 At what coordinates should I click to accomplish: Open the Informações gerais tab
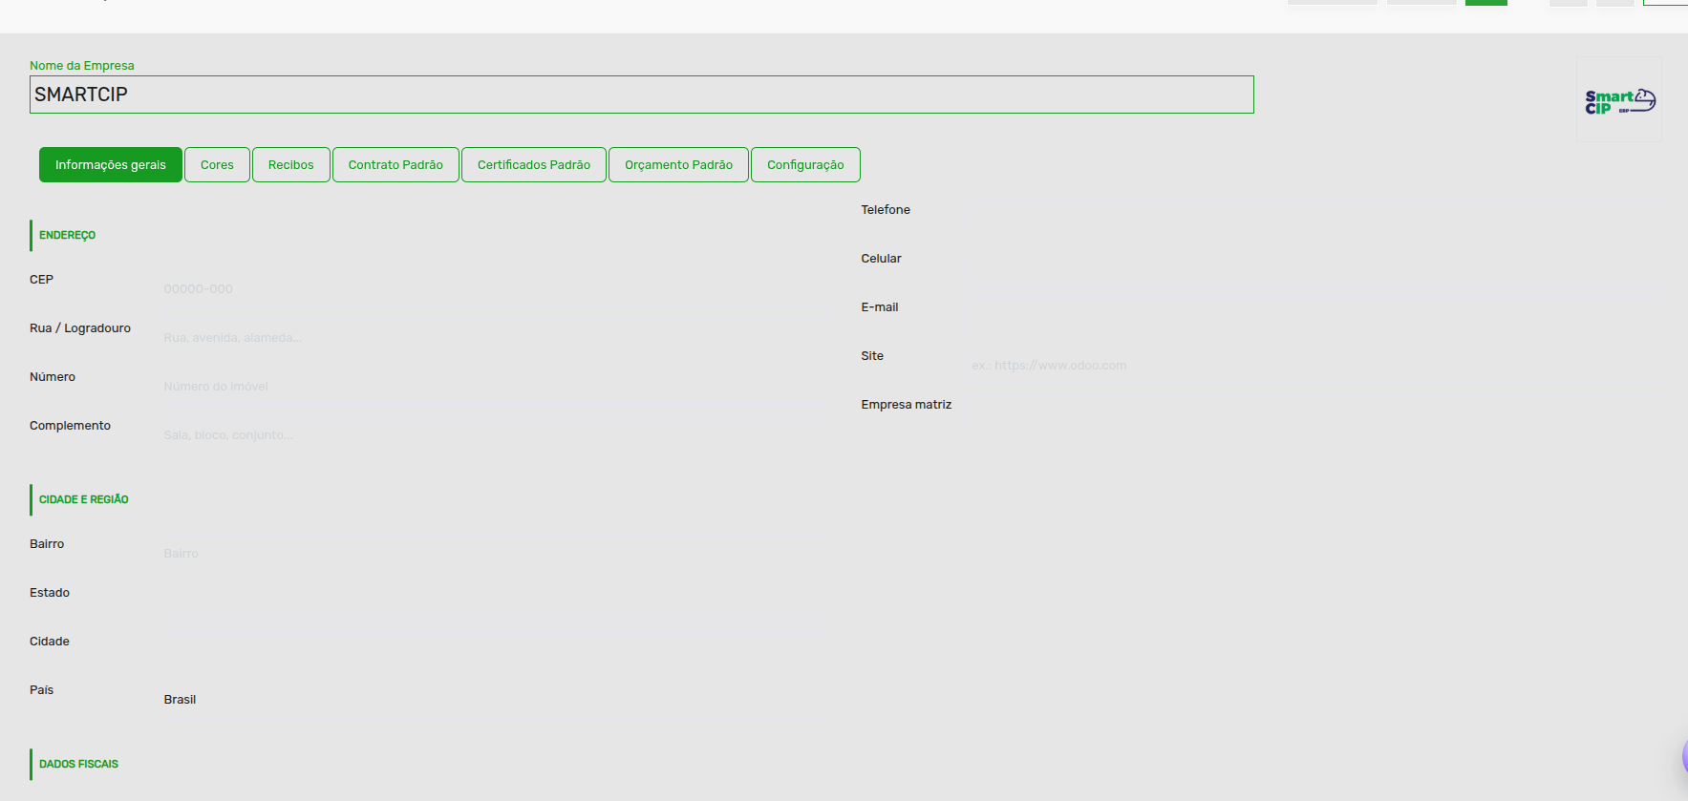[110, 164]
